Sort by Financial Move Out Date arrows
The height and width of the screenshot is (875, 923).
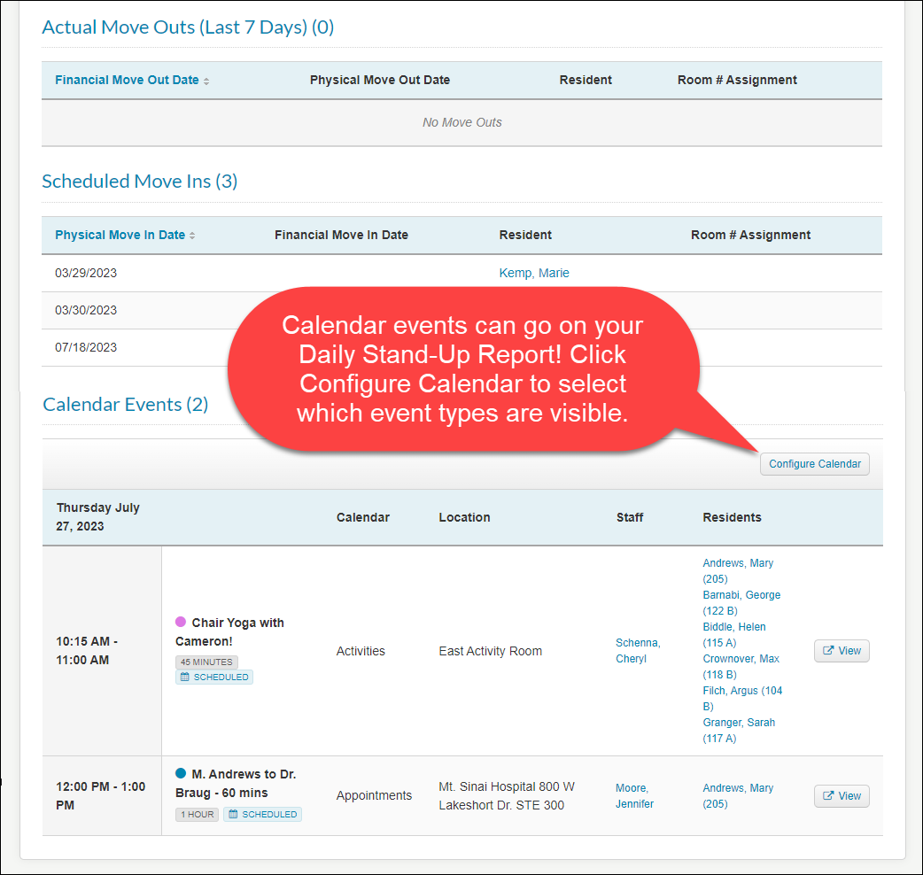click(x=206, y=81)
